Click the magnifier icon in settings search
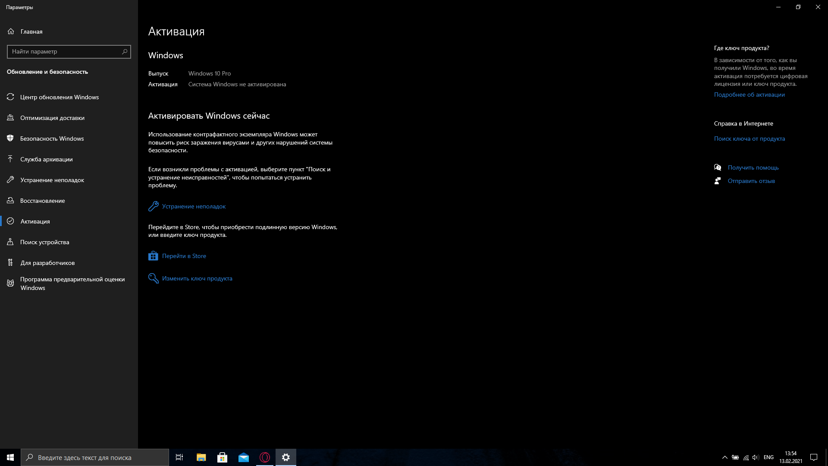Screen dimensions: 828x466 click(125, 52)
